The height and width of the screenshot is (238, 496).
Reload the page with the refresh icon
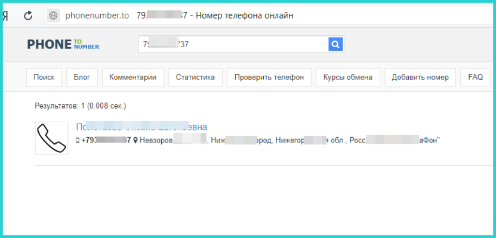[29, 16]
